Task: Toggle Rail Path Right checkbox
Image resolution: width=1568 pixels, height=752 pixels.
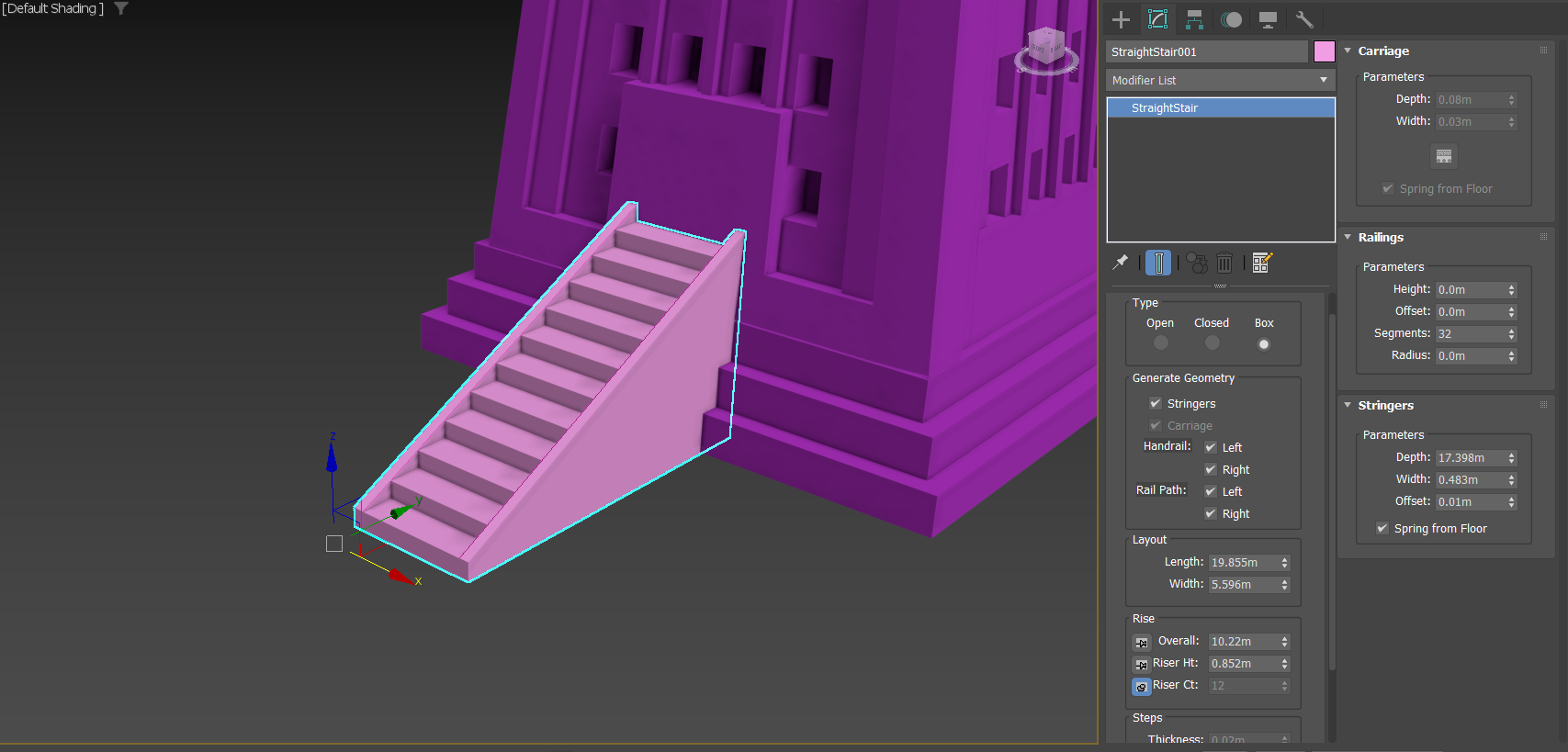Action: tap(1211, 513)
